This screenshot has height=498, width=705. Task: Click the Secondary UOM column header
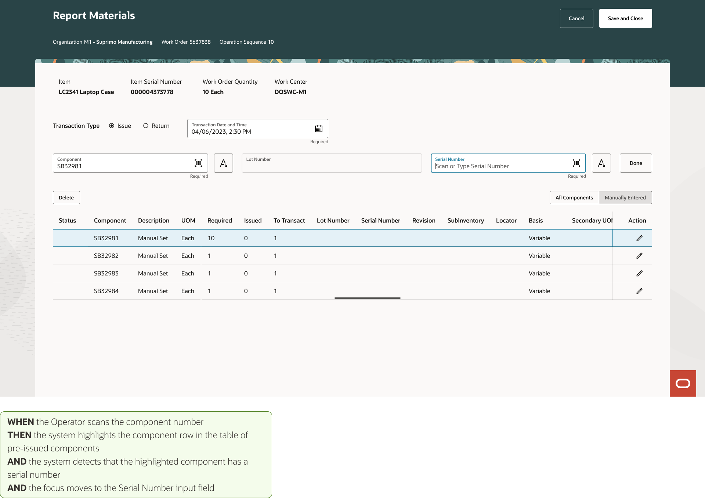click(x=592, y=220)
